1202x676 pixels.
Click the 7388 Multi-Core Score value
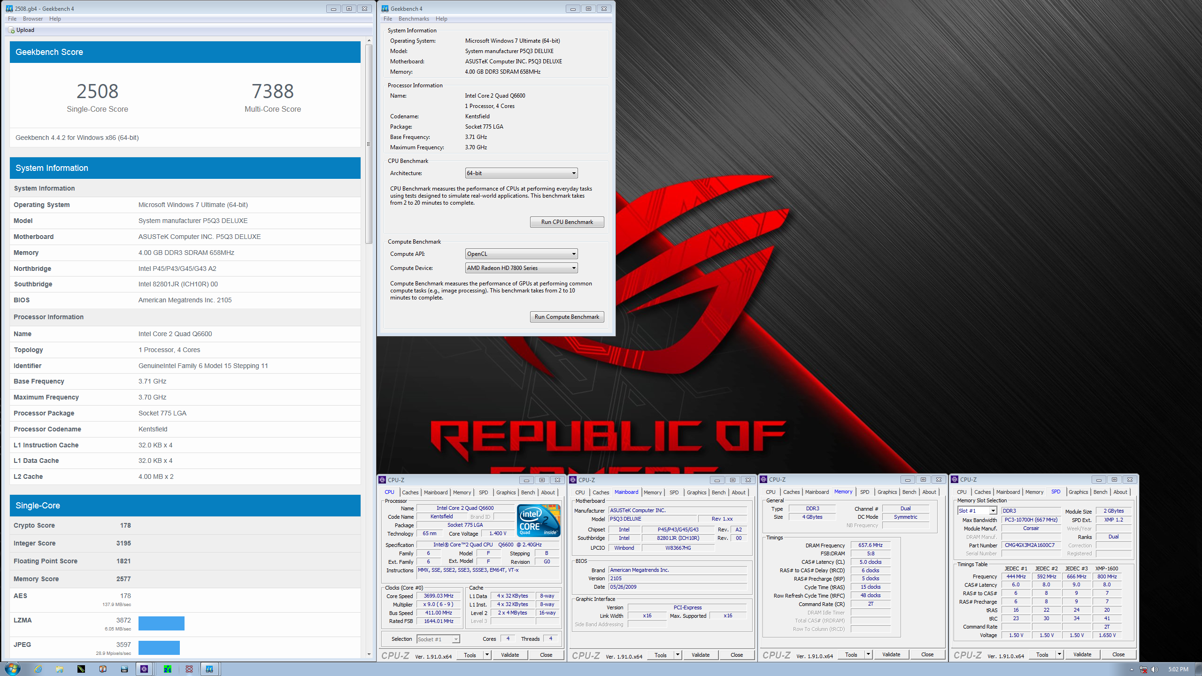click(x=273, y=91)
